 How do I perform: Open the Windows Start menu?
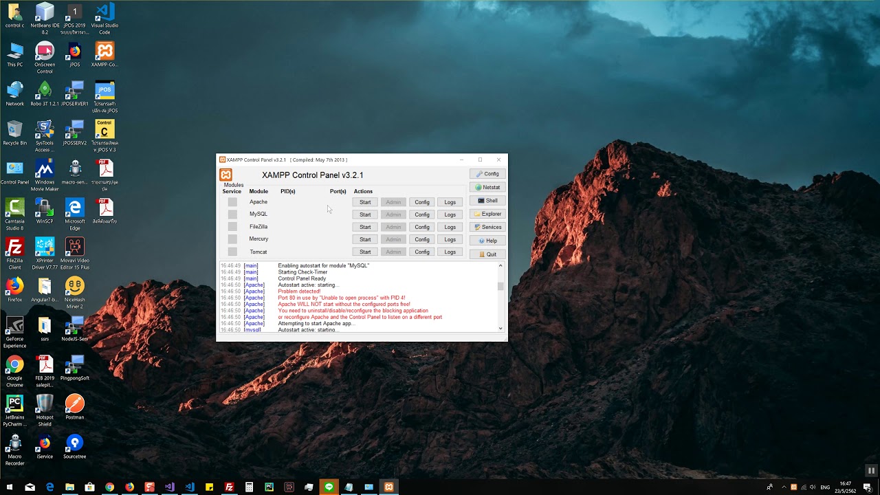[x=10, y=487]
